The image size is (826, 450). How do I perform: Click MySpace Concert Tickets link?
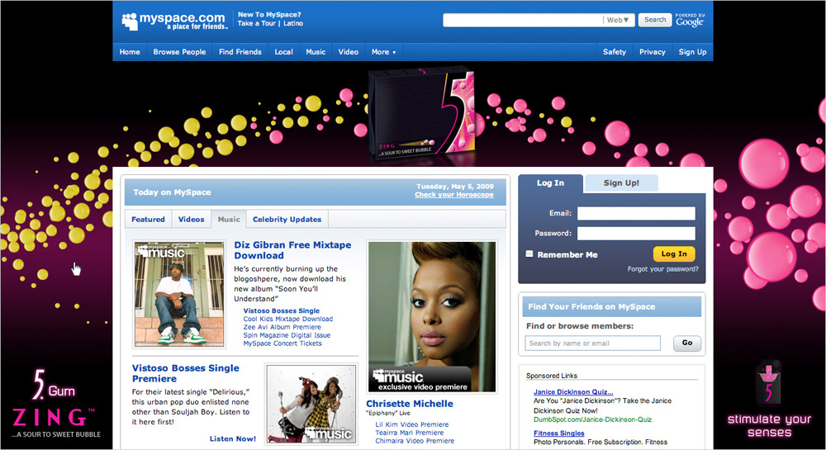point(282,343)
